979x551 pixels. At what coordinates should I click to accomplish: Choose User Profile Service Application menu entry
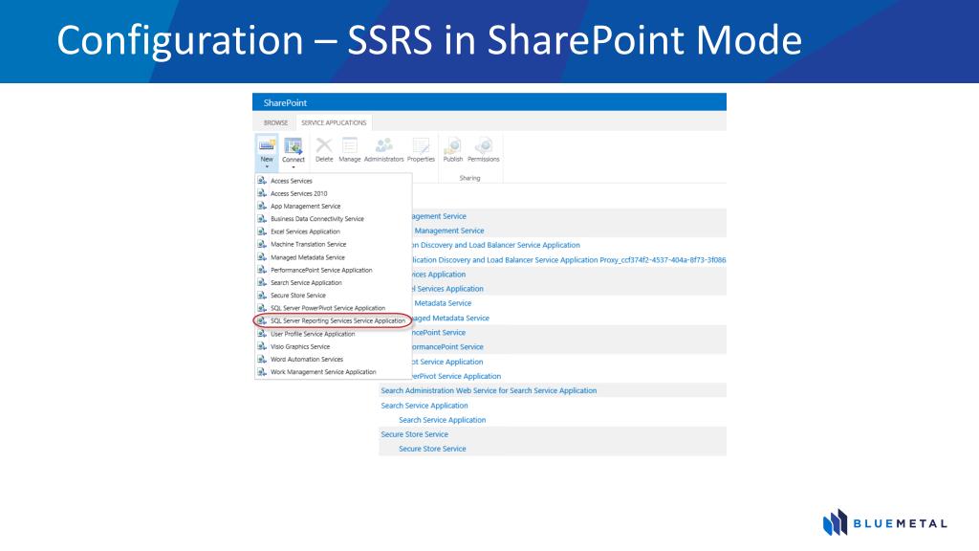(313, 334)
